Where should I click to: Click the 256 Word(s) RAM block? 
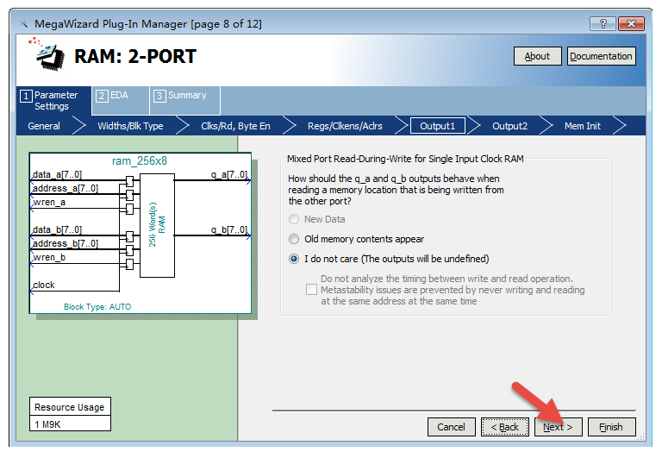pos(157,225)
